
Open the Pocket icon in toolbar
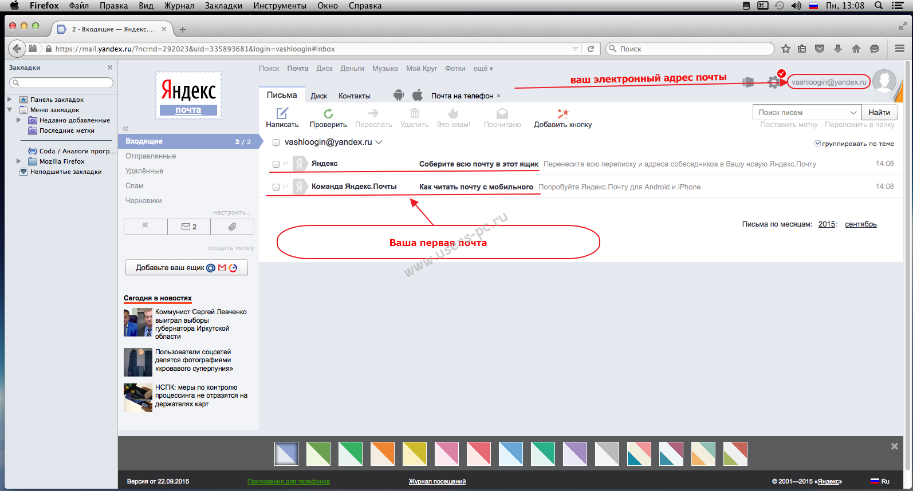click(820, 49)
